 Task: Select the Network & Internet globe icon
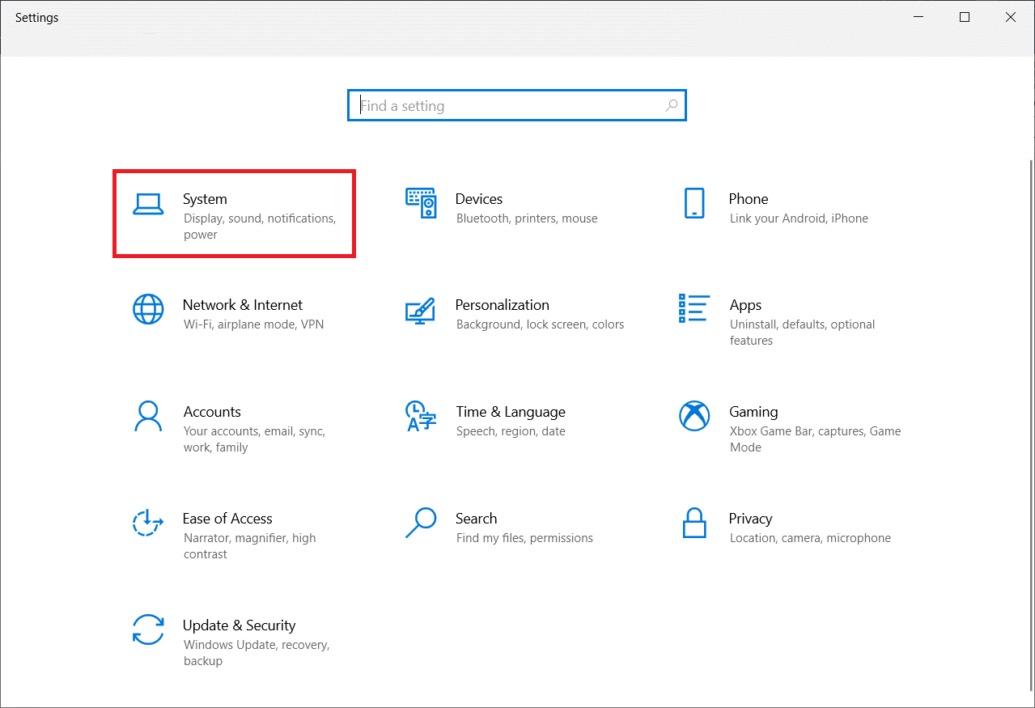pyautogui.click(x=148, y=309)
